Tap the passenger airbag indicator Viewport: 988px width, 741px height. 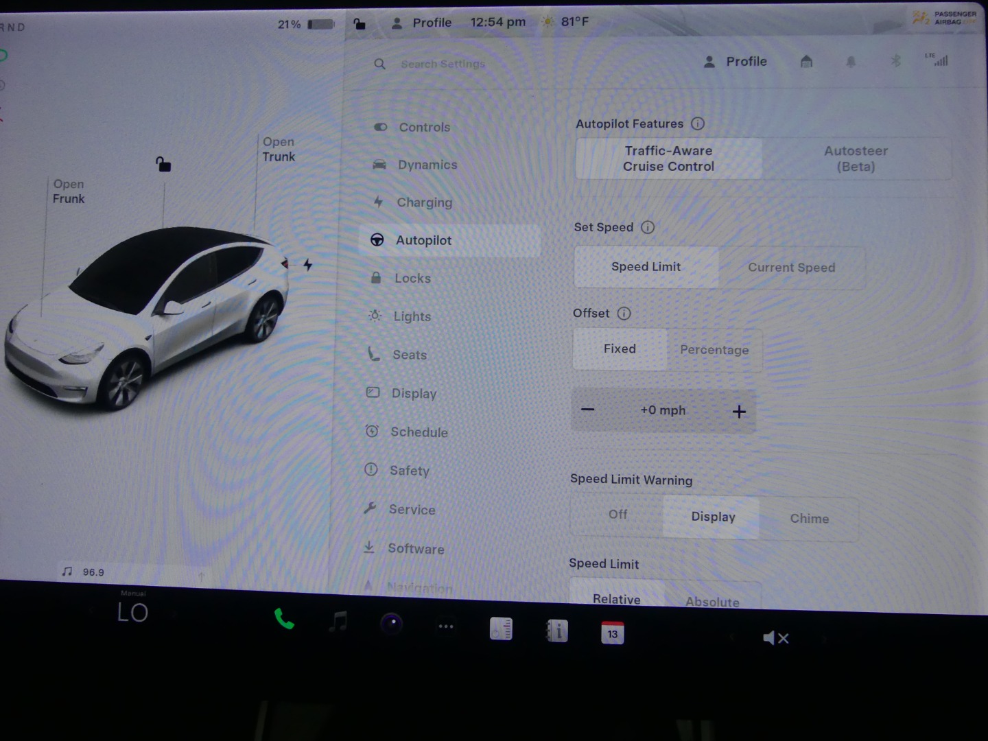click(945, 18)
